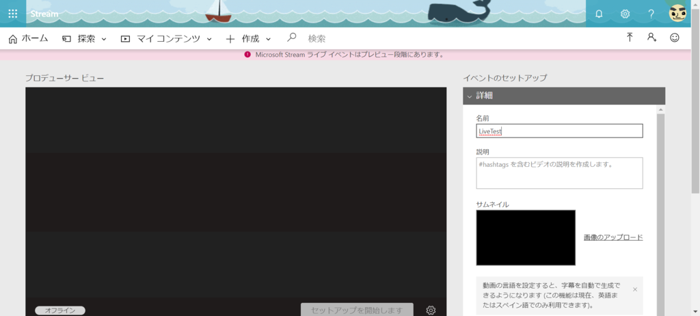Screen dimensions: 700x316
Task: Click the マイ コンテンツ video icon
Action: coord(126,40)
